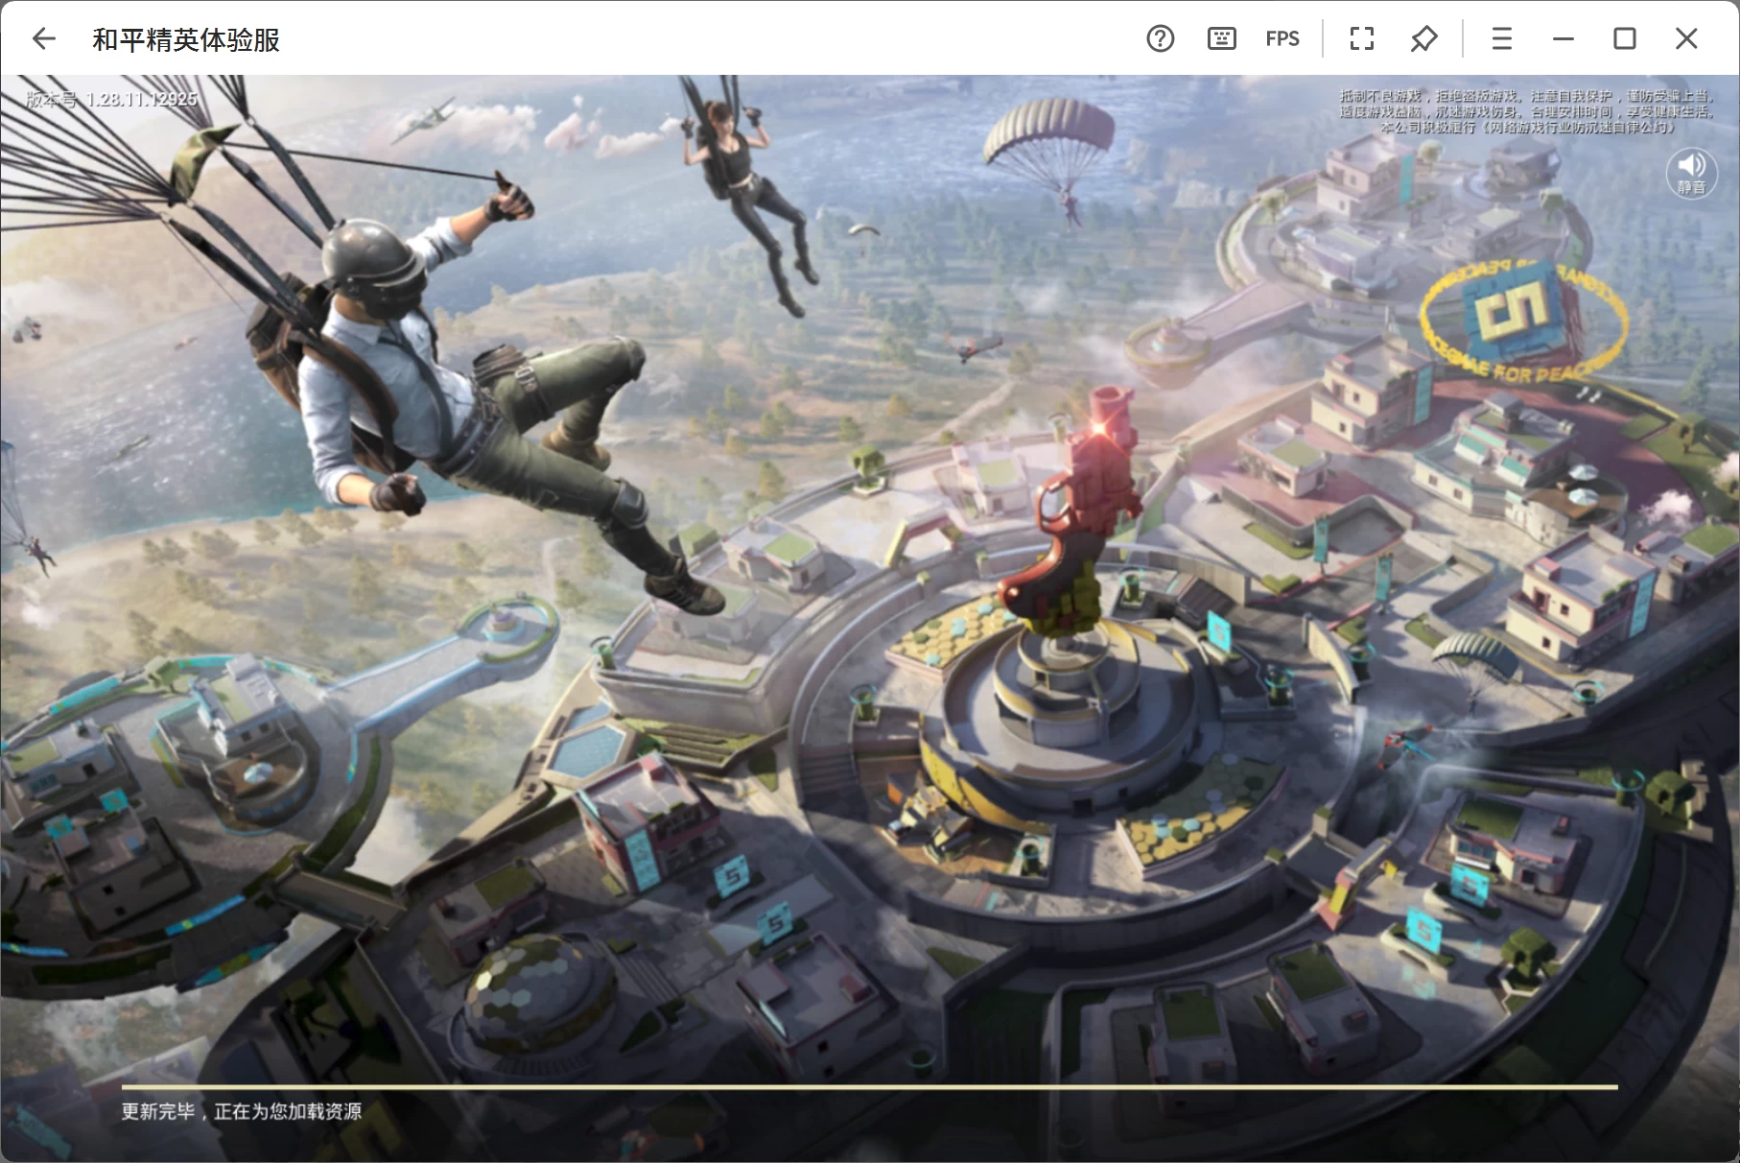The image size is (1740, 1163).
Task: Pin the window on top
Action: (1423, 38)
